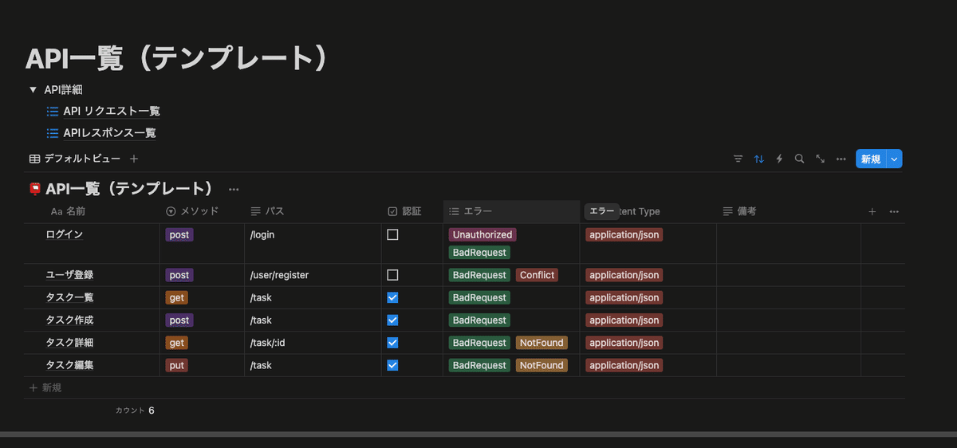This screenshot has height=448, width=957.
Task: Enable 認証 checkbox for ユーザ登録 row
Action: coord(392,275)
